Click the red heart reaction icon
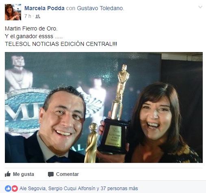 pyautogui.click(x=15, y=189)
